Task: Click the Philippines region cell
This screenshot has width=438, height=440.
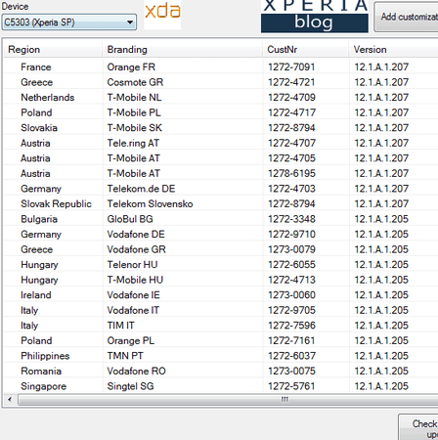Action: [45, 356]
